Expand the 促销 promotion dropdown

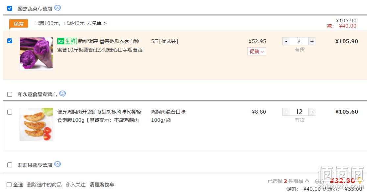coord(257,52)
